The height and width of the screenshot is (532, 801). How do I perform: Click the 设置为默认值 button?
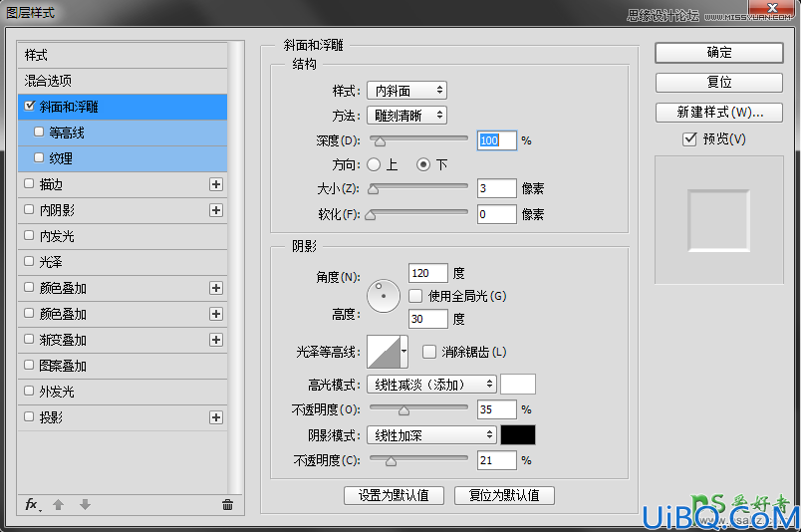[394, 495]
